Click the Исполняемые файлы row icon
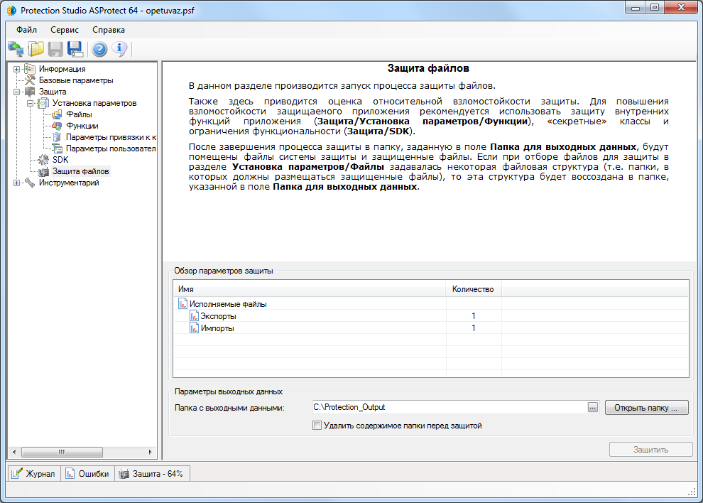 182,304
